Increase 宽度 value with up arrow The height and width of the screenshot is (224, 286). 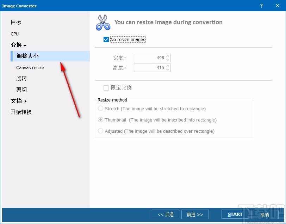[168, 56]
